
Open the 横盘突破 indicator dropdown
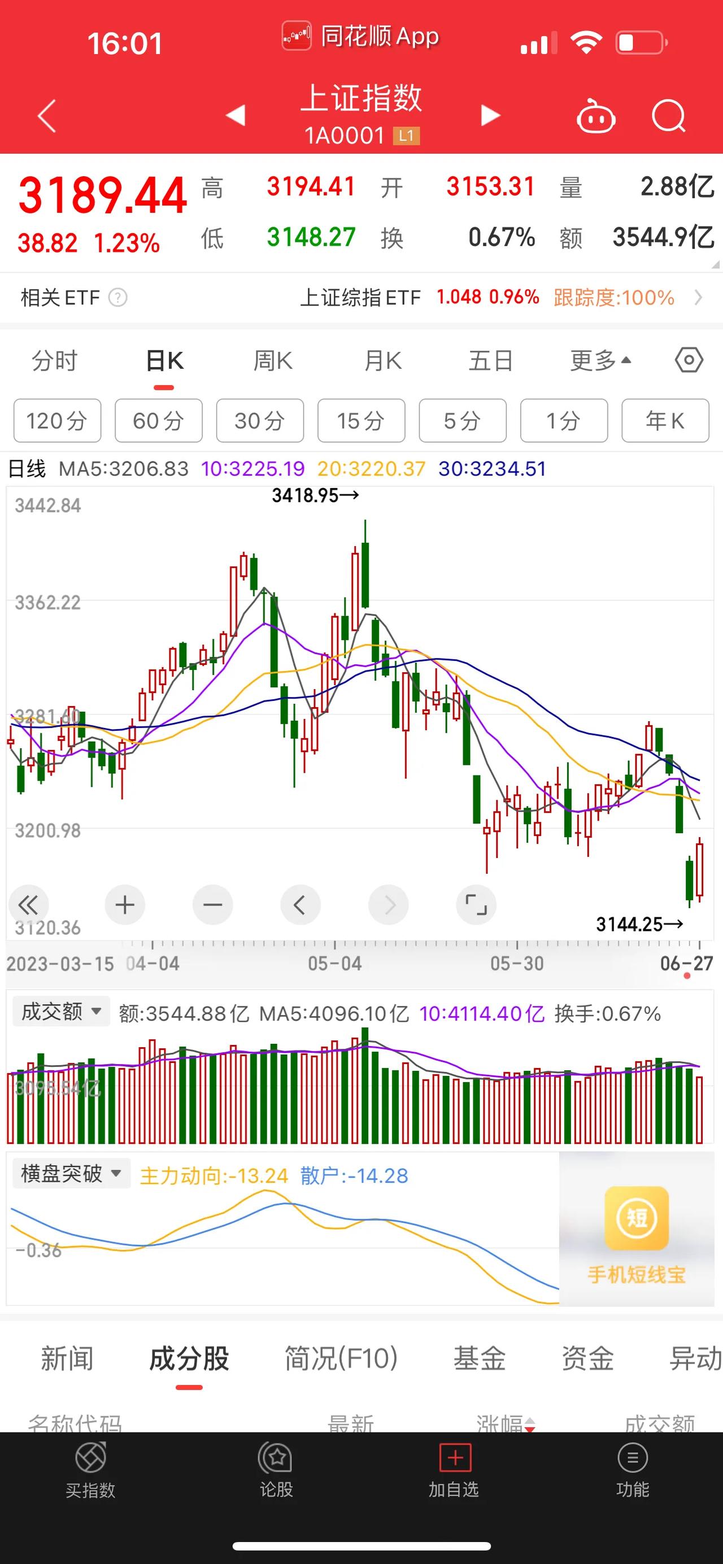click(72, 1173)
